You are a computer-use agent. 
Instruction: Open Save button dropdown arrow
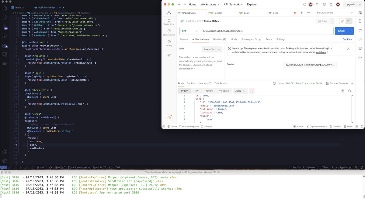coord(332,21)
